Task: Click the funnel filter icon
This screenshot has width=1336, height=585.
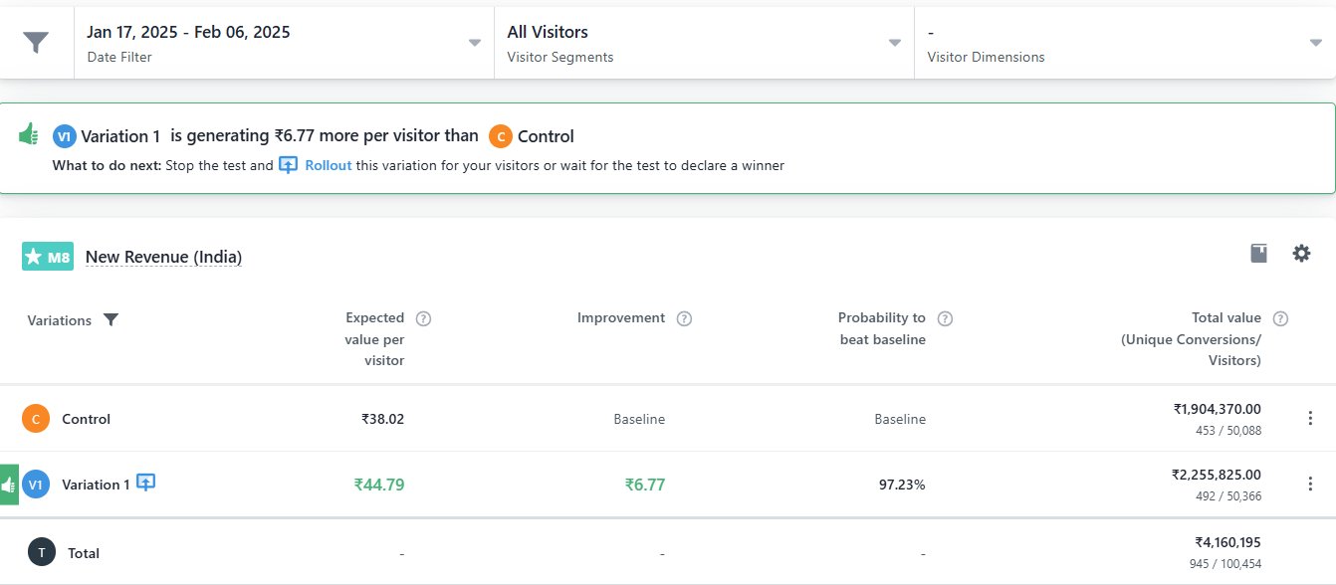Action: (x=36, y=43)
